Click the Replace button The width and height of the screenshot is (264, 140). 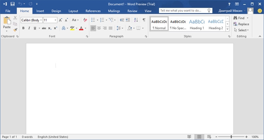pyautogui.click(x=241, y=24)
